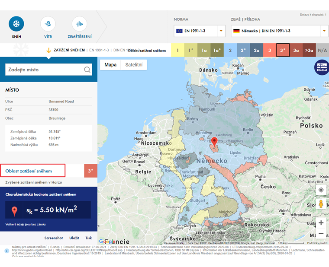Click the Dotazy k dispozici counter
329x267 pixels.
(x=313, y=15)
